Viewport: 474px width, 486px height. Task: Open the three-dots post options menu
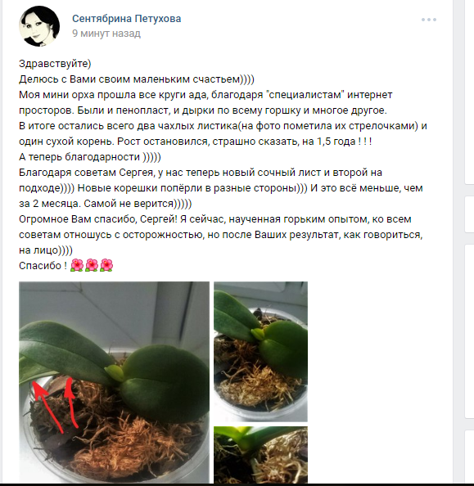(429, 20)
